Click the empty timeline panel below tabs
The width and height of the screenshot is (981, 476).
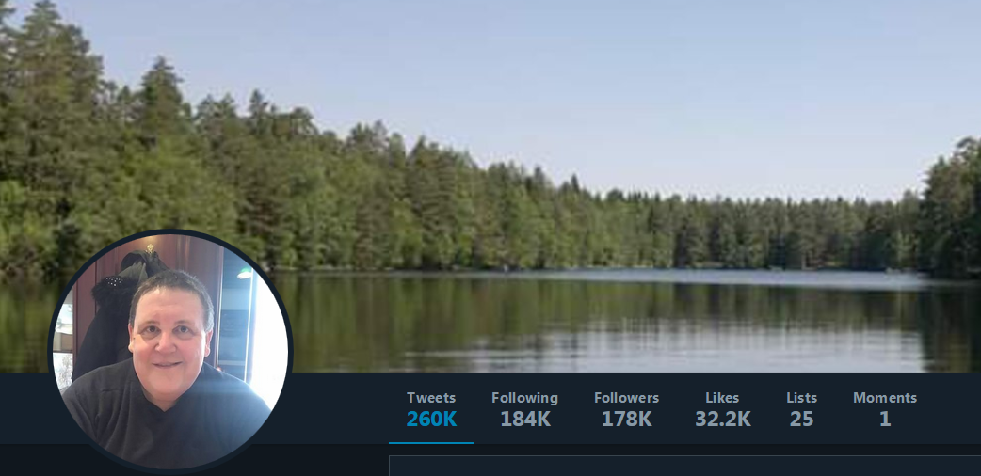coord(684,466)
